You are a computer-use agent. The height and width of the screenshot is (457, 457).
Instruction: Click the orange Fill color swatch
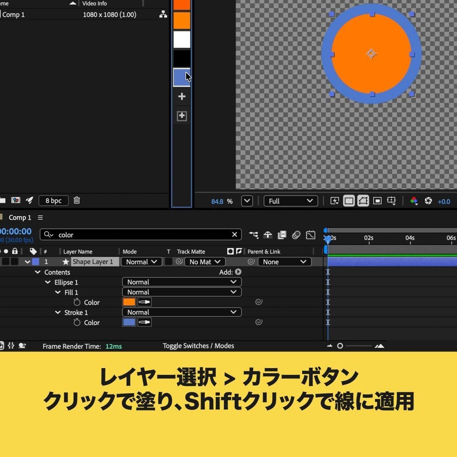pos(129,302)
